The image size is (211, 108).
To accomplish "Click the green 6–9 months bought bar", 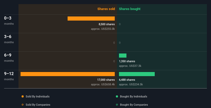I will tap(123, 56).
